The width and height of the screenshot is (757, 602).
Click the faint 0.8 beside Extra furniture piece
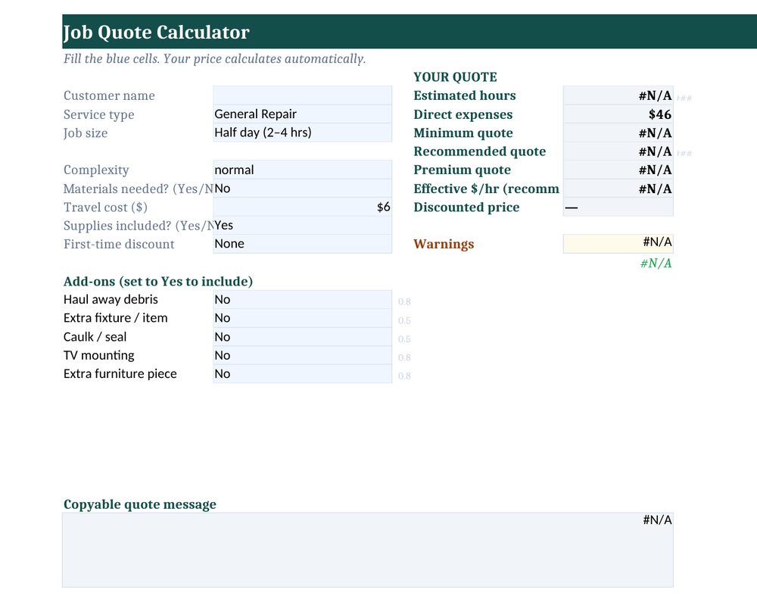point(404,376)
